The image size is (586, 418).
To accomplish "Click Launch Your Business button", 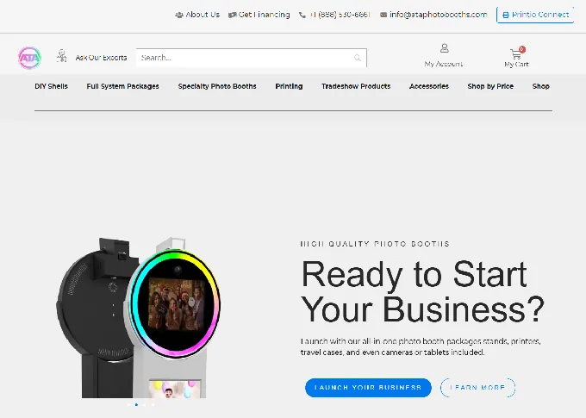I will [368, 388].
